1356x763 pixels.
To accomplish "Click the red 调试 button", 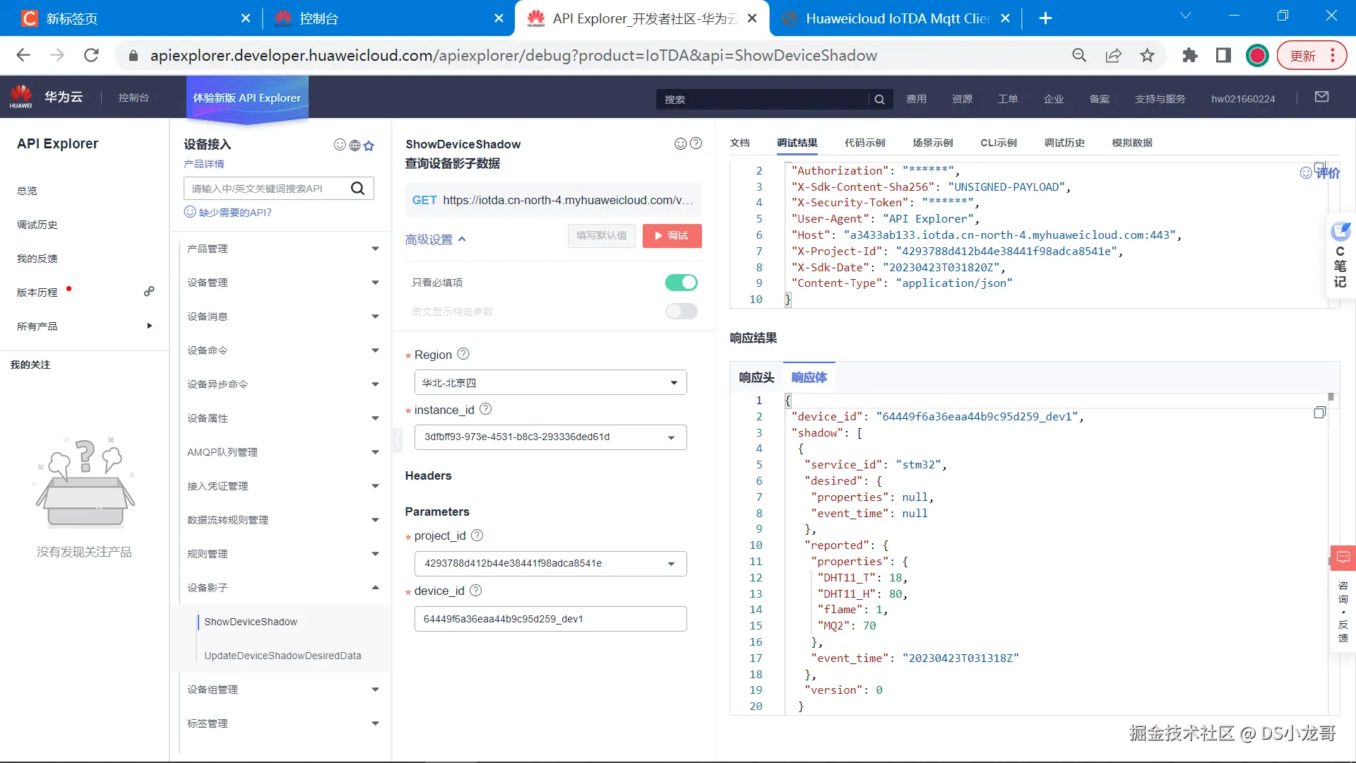I will tap(672, 236).
